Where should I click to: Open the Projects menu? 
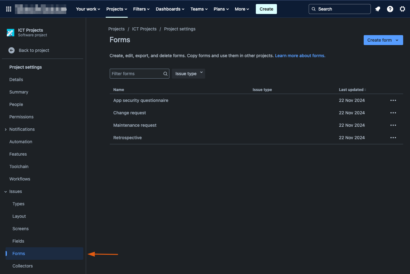point(116,9)
